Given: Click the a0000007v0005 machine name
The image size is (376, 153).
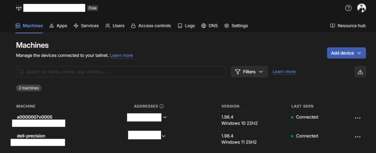Looking at the screenshot, I should pos(35,117).
